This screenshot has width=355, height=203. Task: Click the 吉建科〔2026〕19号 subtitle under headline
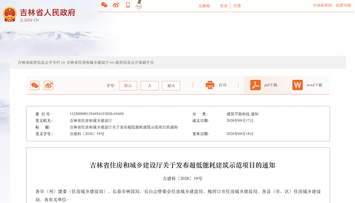183,179
